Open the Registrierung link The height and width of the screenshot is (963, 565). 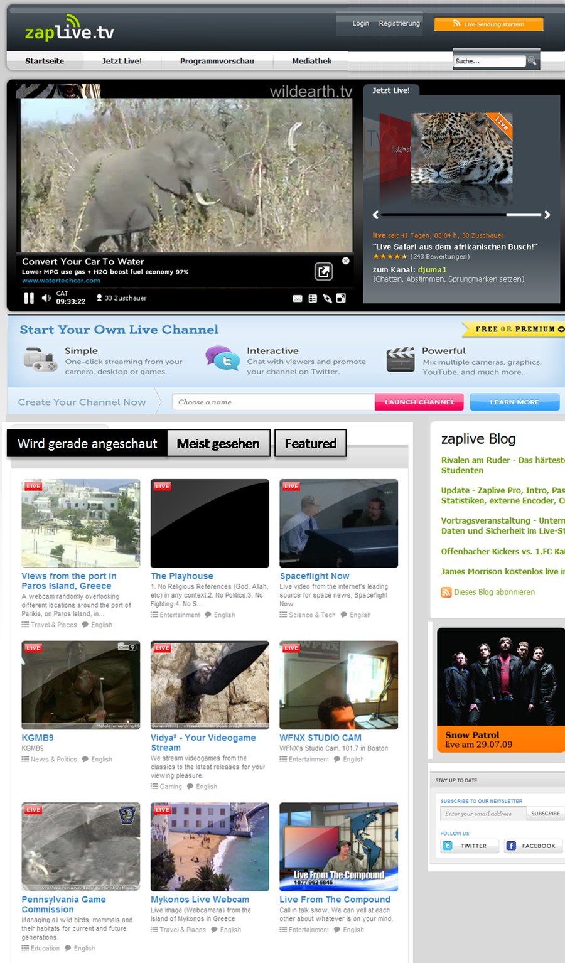point(399,23)
